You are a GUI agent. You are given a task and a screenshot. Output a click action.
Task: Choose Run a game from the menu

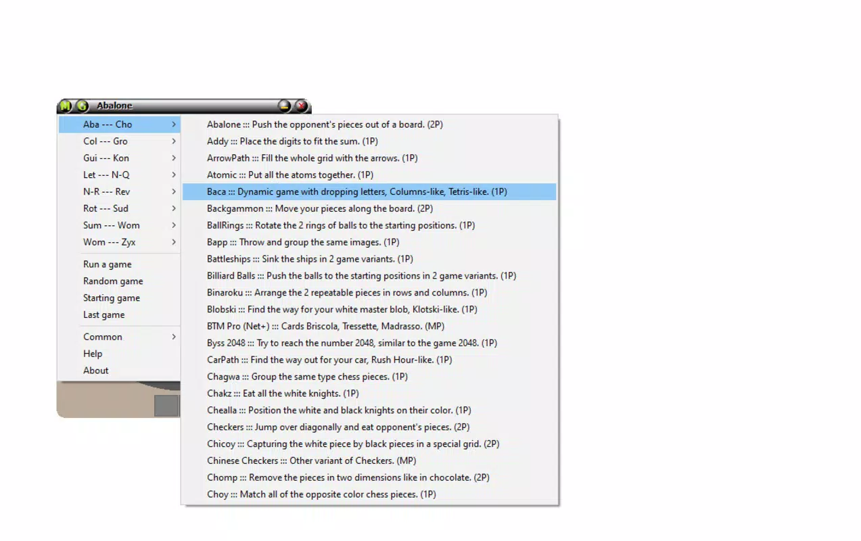pyautogui.click(x=120, y=264)
